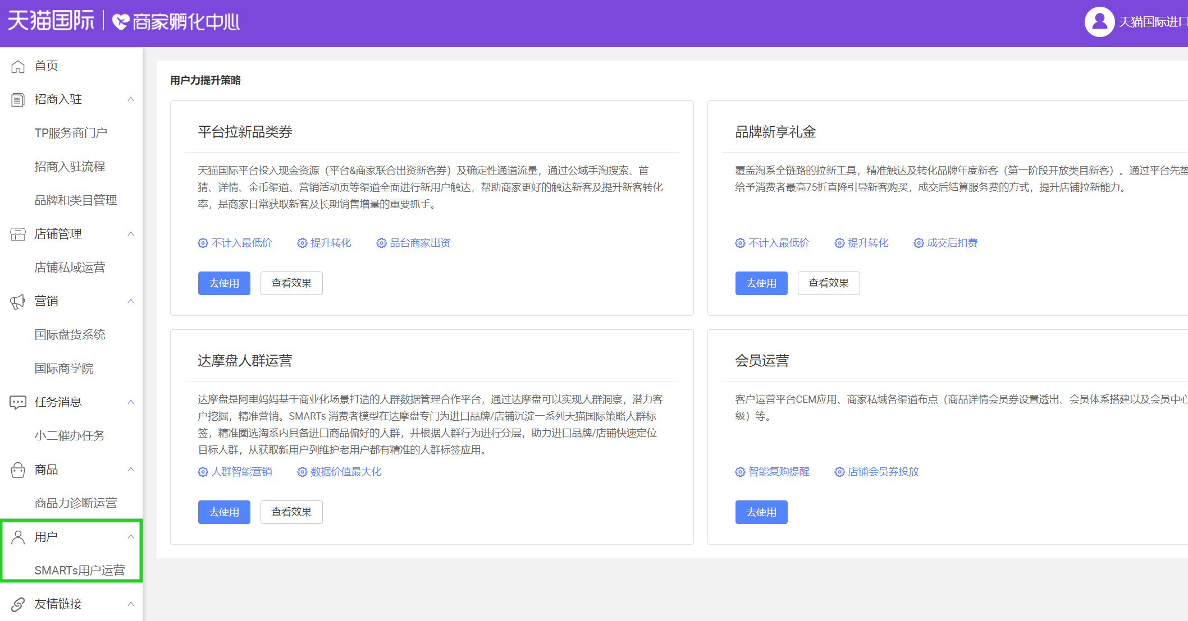
Task: Collapse the 招商入驻 menu section
Action: (131, 99)
